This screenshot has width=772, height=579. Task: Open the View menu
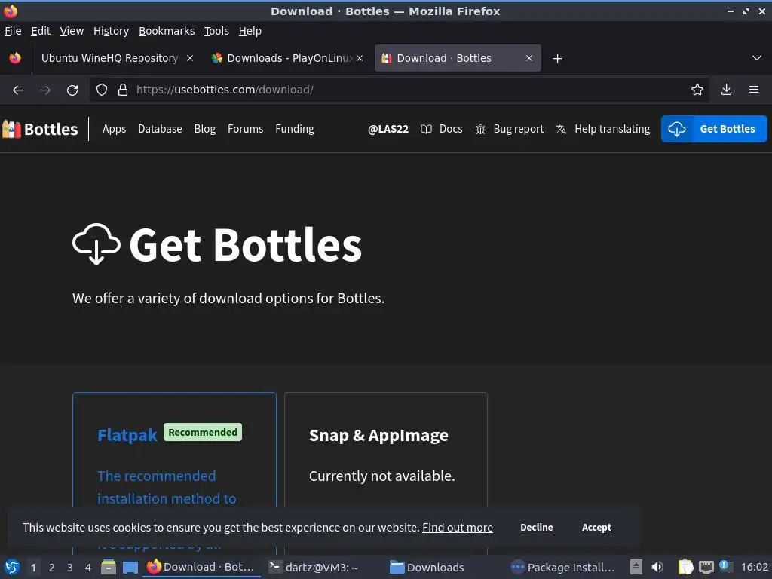tap(72, 31)
